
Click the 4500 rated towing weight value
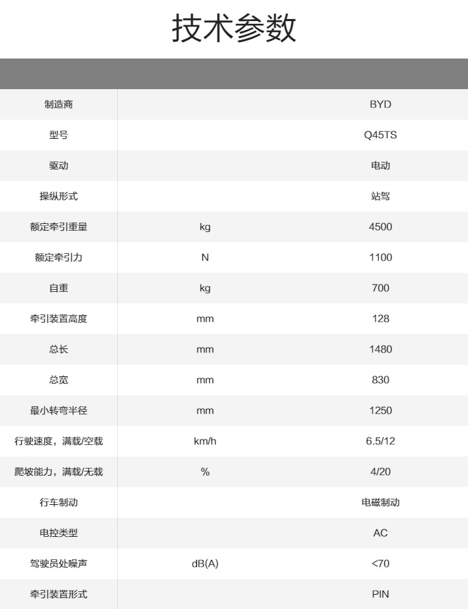click(x=380, y=227)
